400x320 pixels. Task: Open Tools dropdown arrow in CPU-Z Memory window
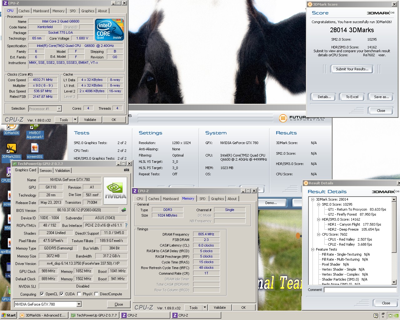click(205, 307)
